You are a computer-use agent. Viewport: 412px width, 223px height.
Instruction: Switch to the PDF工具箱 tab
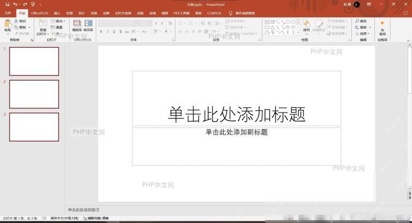(181, 13)
